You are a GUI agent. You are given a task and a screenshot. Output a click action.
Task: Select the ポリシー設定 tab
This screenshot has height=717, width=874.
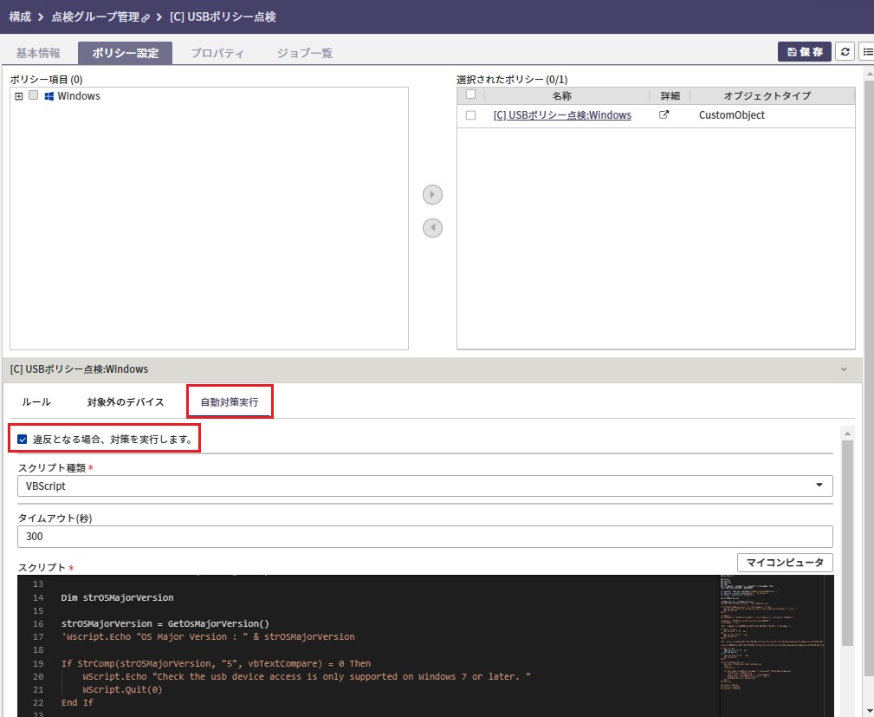tap(125, 53)
